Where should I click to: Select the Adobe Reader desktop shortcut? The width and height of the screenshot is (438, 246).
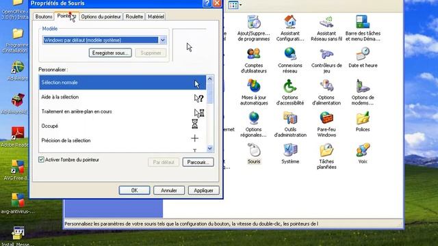click(x=17, y=137)
